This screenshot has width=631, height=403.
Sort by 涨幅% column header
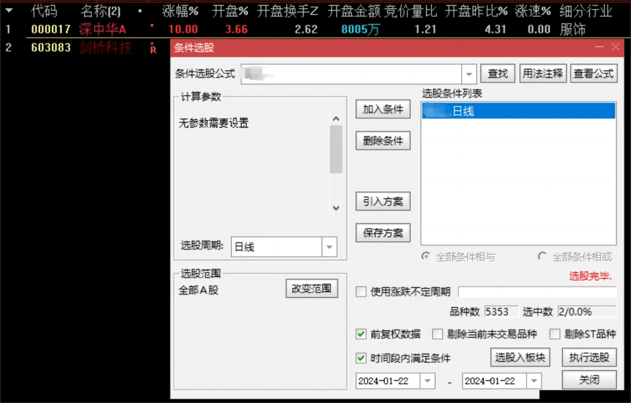click(180, 11)
